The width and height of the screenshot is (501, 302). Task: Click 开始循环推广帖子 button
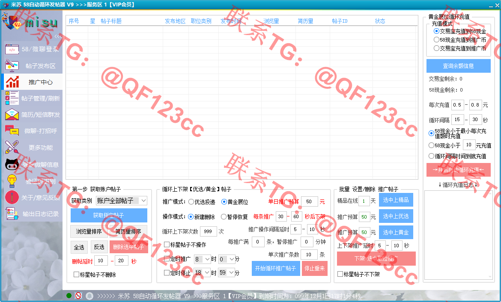point(275,268)
